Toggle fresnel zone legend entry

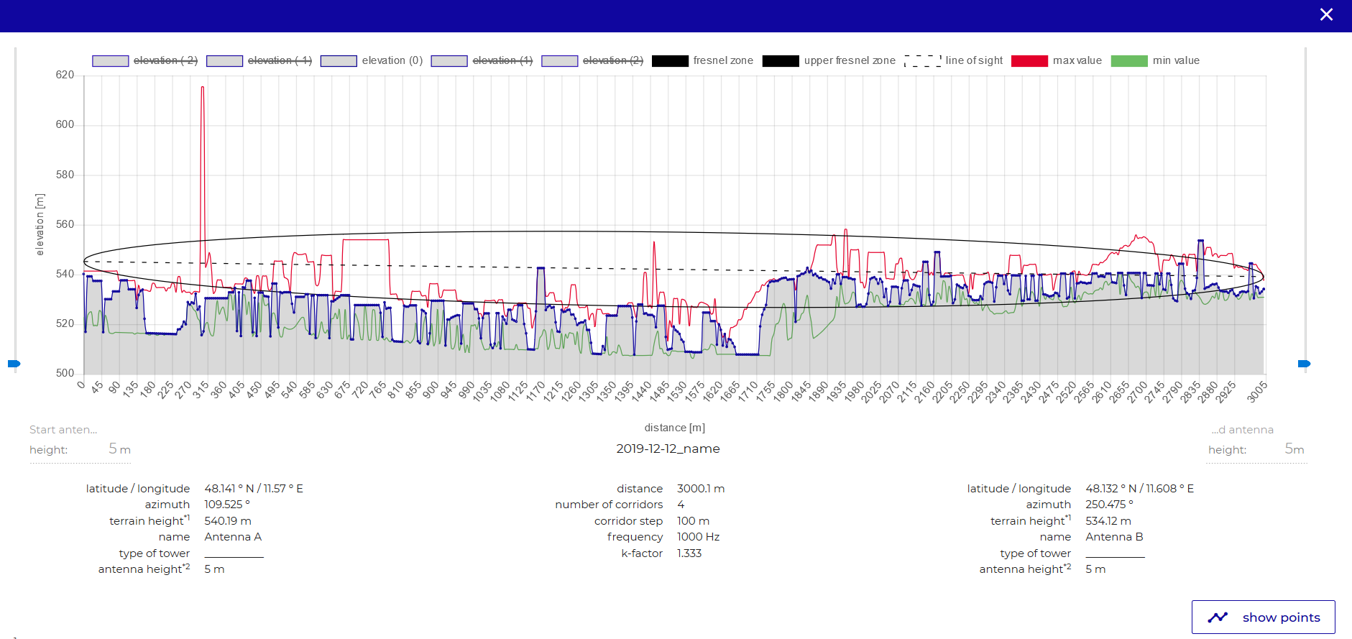(x=703, y=60)
